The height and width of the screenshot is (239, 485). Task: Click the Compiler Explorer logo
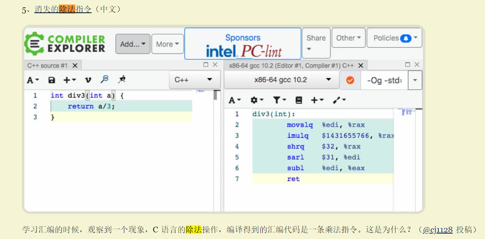click(65, 44)
